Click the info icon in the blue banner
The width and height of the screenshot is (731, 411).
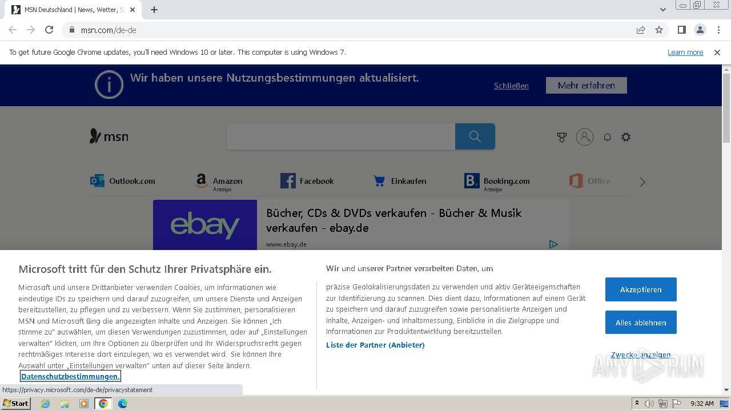coord(109,84)
